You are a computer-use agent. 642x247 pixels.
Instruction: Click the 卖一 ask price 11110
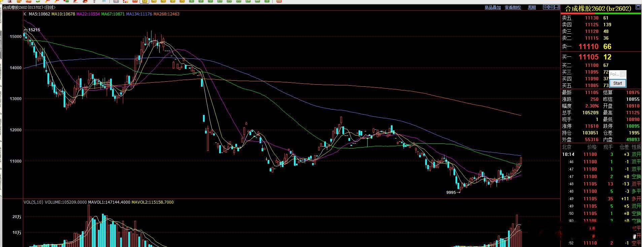coord(588,47)
